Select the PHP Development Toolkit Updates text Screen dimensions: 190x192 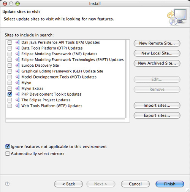click(x=51, y=94)
